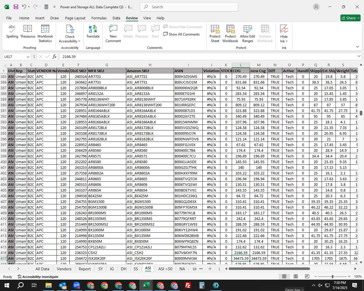Switch to the ASI >50 sheet tab

pyautogui.click(x=165, y=269)
